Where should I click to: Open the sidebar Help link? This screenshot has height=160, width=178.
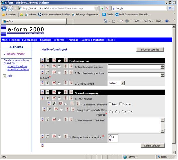[9, 76]
